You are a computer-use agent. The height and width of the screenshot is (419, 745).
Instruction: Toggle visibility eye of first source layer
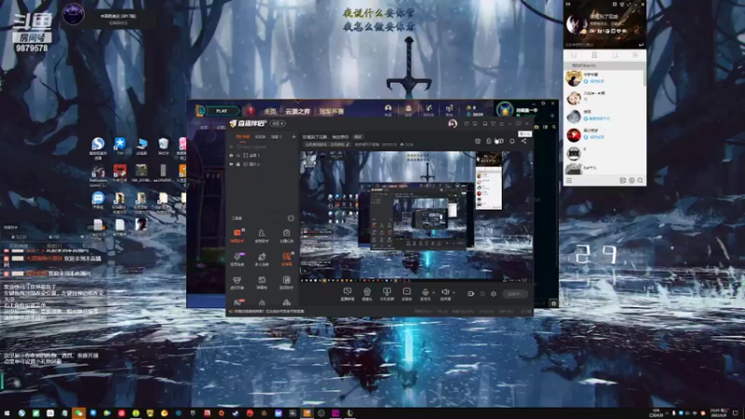(x=231, y=155)
